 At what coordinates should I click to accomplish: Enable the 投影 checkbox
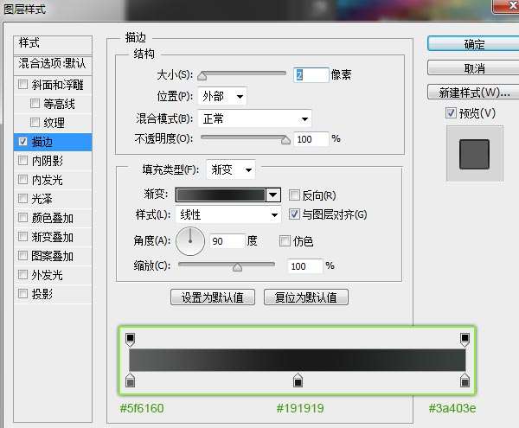point(22,293)
